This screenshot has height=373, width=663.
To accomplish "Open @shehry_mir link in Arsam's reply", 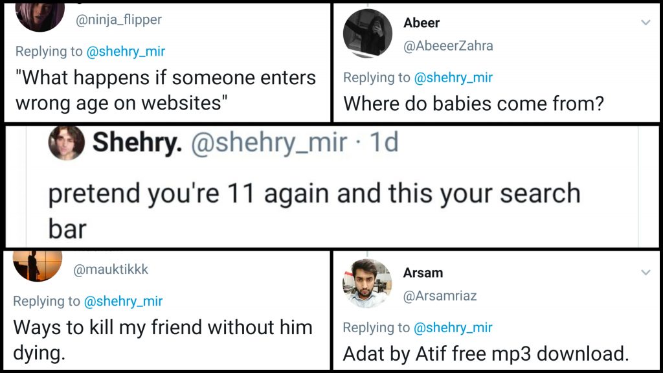I will pyautogui.click(x=453, y=328).
